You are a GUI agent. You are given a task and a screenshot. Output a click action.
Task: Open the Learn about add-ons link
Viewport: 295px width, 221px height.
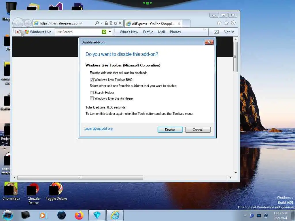99,129
